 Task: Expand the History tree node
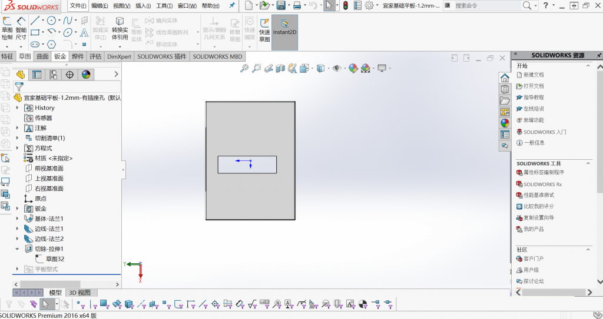[x=18, y=108]
